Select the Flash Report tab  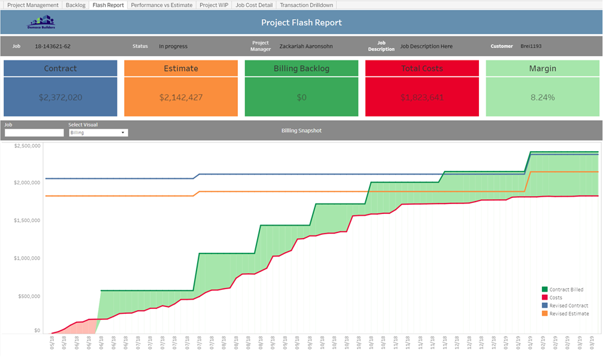click(x=108, y=4)
